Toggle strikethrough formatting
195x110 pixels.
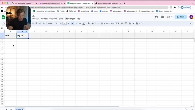click(80, 24)
